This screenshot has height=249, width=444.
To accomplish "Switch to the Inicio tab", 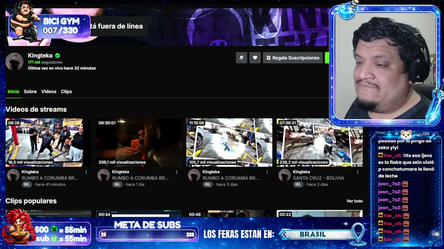I will [x=14, y=92].
